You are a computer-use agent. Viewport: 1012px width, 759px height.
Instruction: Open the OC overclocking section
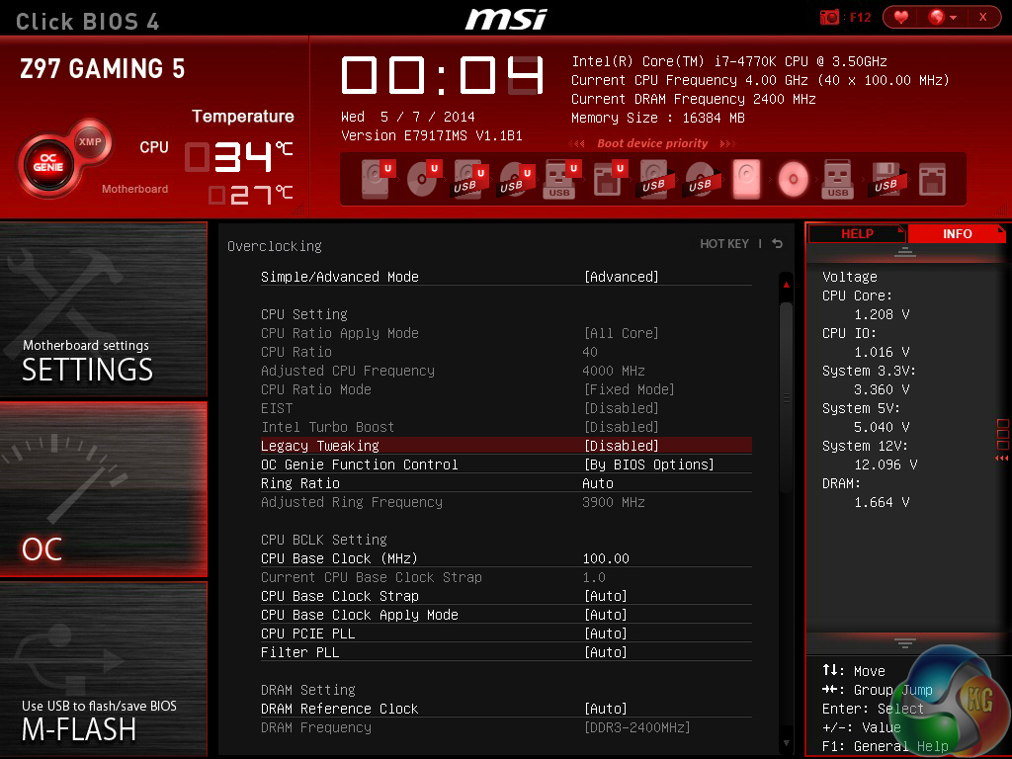click(103, 488)
